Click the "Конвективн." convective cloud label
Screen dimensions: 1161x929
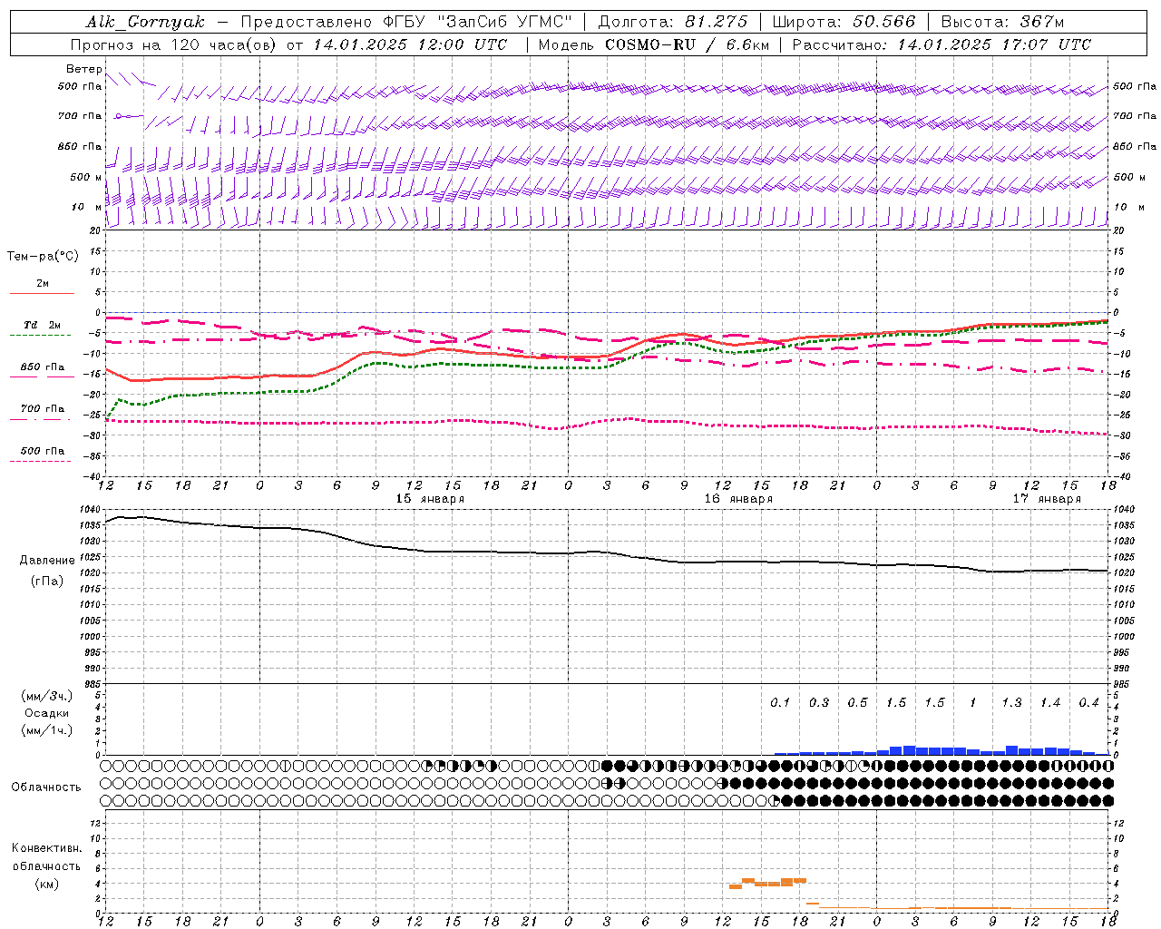point(46,848)
